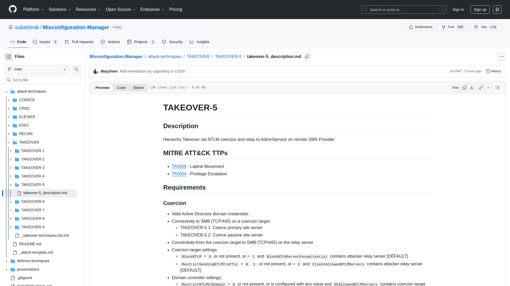Click in the Go to file field
The width and height of the screenshot is (510, 286).
(x=42, y=80)
